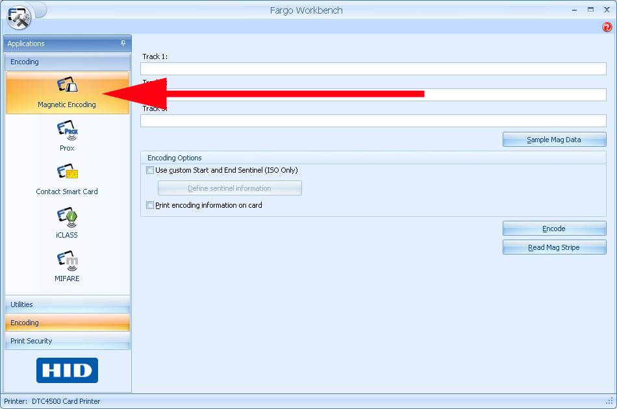
Task: Expand the Print Security section
Action: tap(68, 341)
